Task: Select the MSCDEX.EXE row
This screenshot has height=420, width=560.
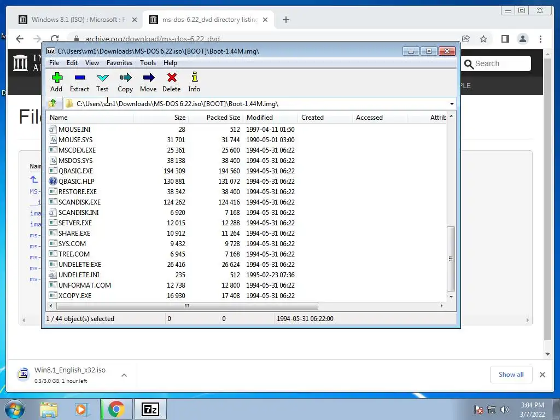Action: pos(247,150)
